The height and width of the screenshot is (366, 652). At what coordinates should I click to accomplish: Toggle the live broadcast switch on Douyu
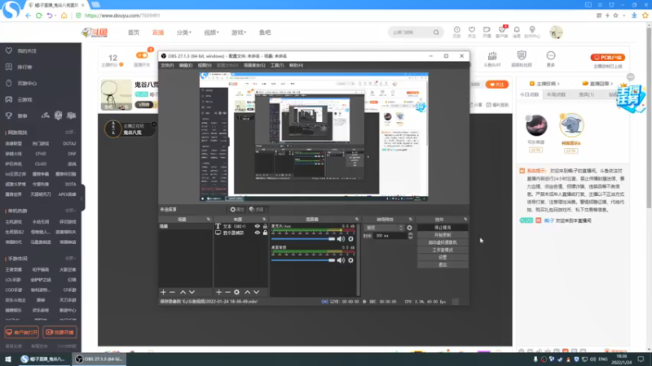142,55
